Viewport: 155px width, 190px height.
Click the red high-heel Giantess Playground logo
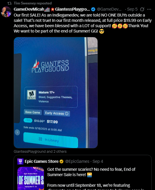[x=36, y=64]
